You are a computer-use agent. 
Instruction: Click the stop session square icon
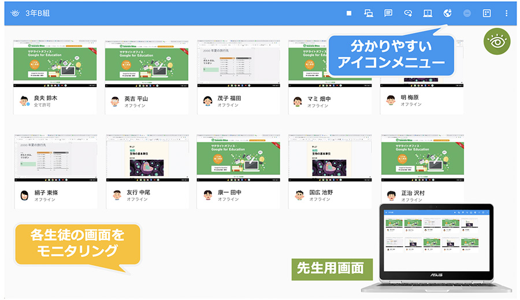point(349,13)
